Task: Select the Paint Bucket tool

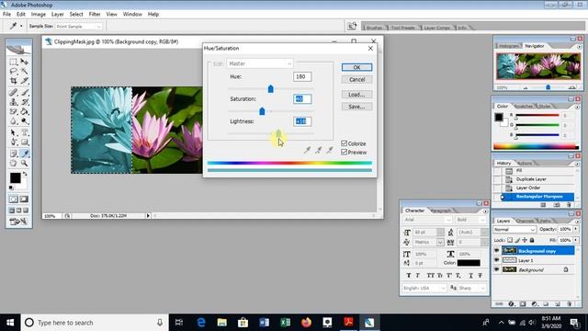Action: tap(25, 111)
